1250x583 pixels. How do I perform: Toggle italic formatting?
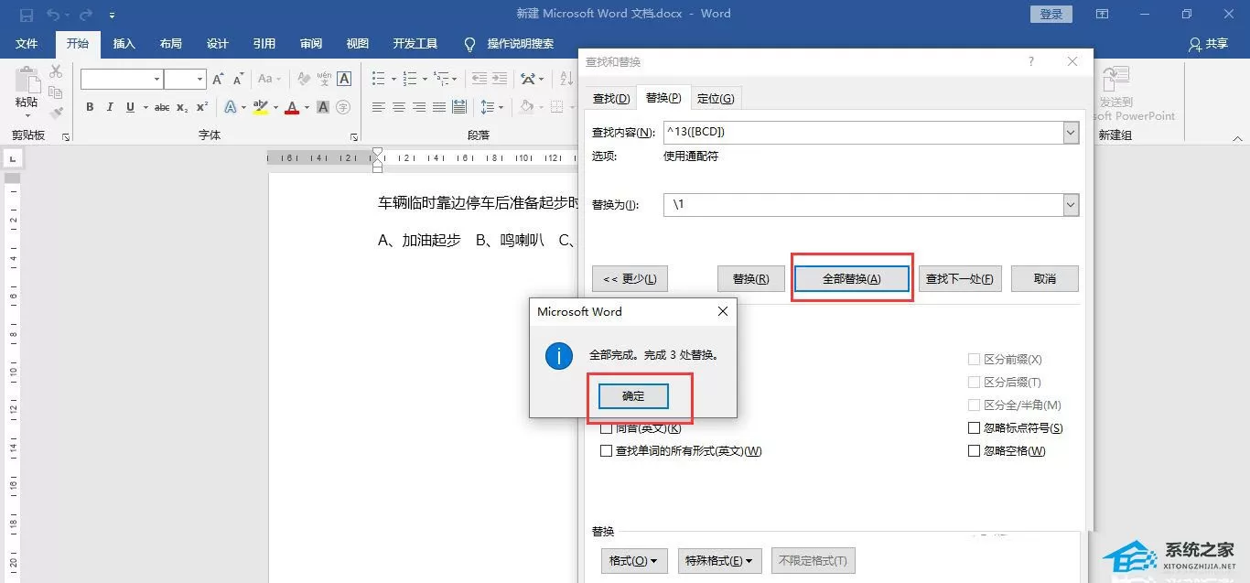(110, 107)
